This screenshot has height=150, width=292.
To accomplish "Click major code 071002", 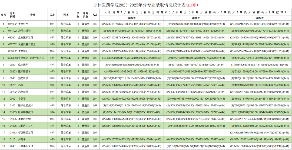I will click(x=12, y=24).
